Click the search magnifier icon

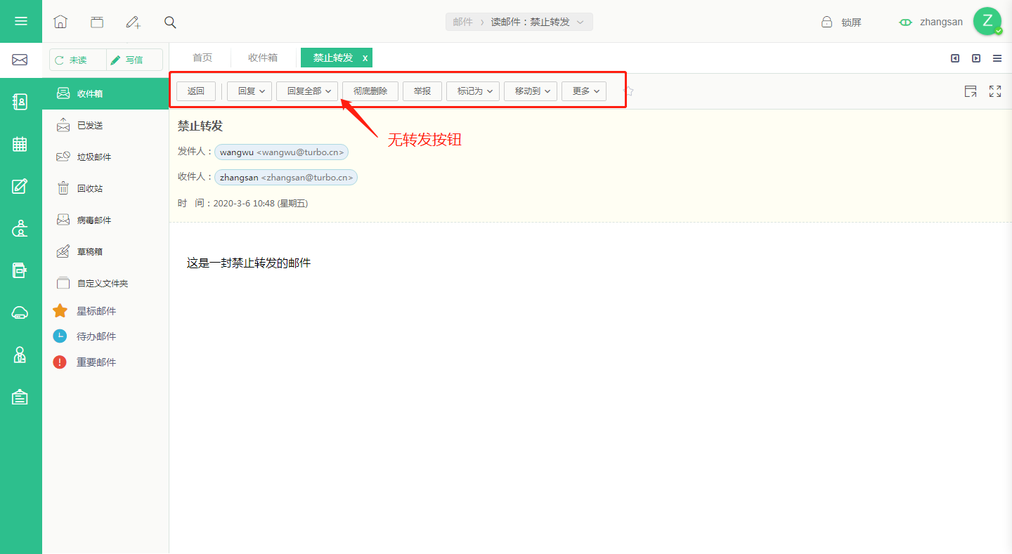tap(170, 22)
